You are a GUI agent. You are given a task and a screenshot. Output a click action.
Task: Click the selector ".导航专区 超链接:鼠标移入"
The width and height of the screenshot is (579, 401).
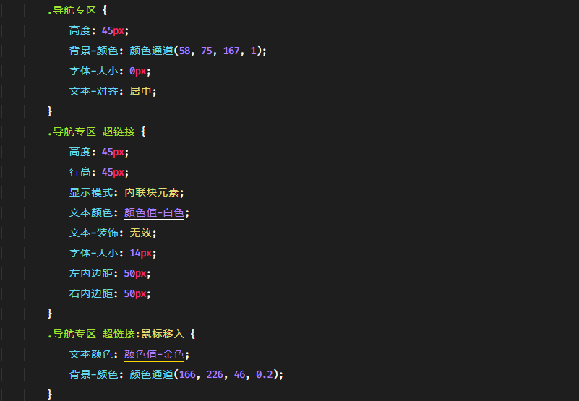116,334
